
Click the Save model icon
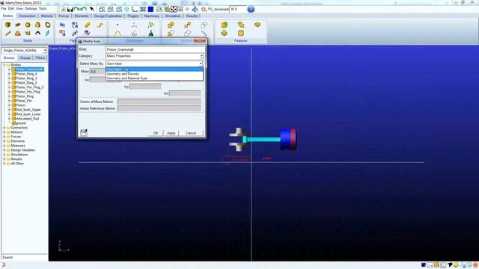point(70,10)
